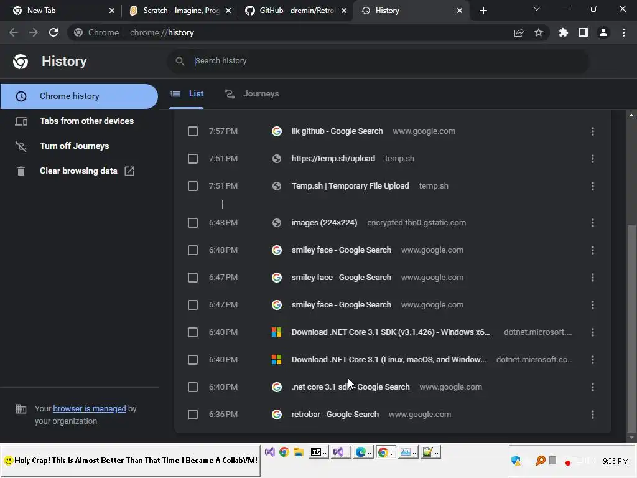
Task: Check the 6:48 PM smiley face entry
Action: [x=193, y=250]
